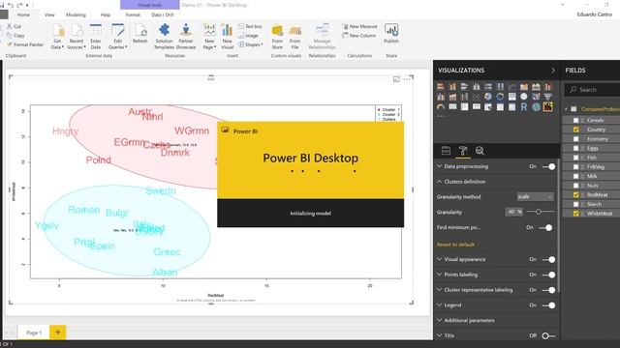Screen dimensions: 620x348
Task: Open the Format visual tools tab
Action: (x=133, y=14)
